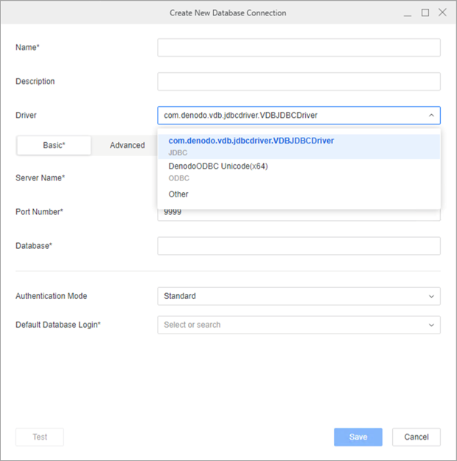The height and width of the screenshot is (461, 457).
Task: Cancel the database connection dialog
Action: (416, 437)
